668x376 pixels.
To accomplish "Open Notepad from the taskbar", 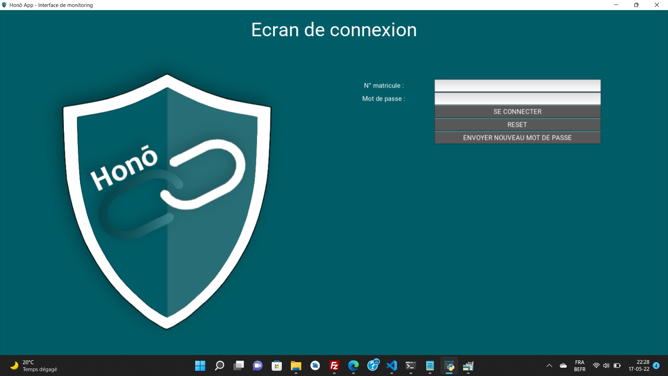I will [x=430, y=366].
